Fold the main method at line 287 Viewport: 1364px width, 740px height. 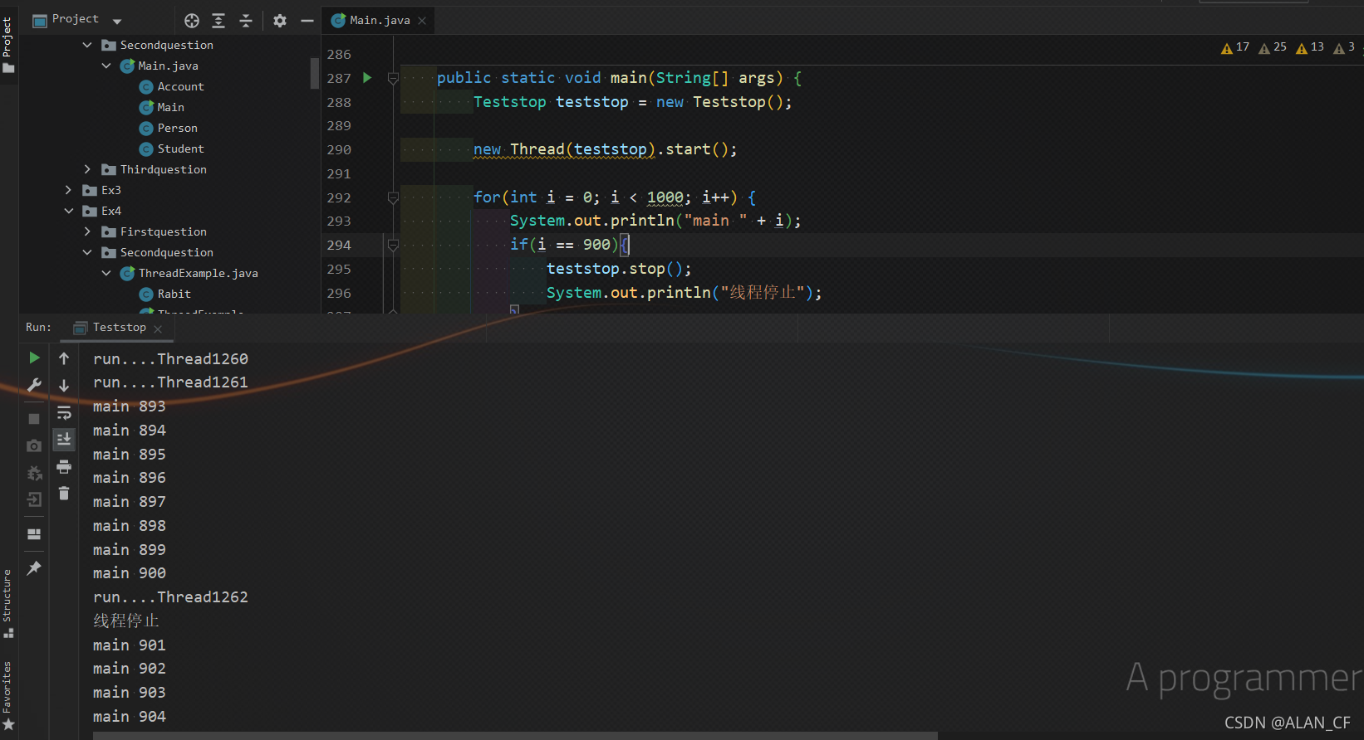click(393, 78)
